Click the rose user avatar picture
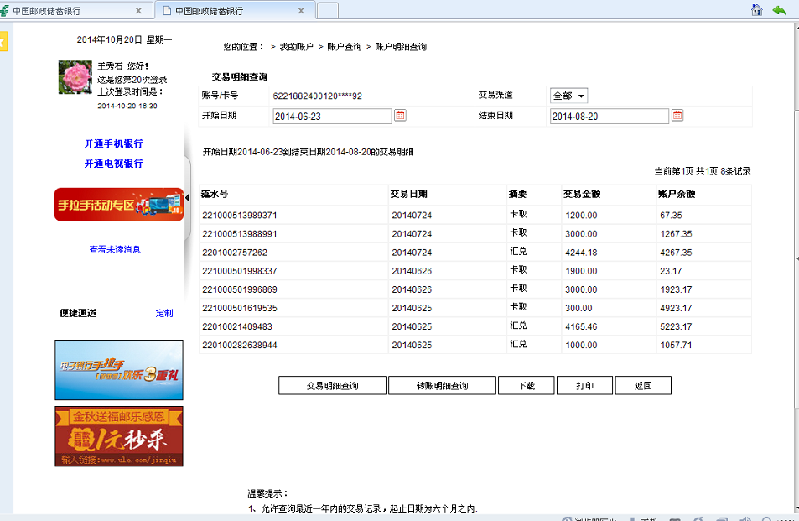The image size is (799, 521). pyautogui.click(x=75, y=77)
